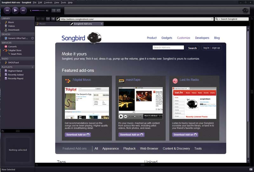This screenshot has height=172, width=254.
Task: Go back in the browser
Action: (x=38, y=19)
